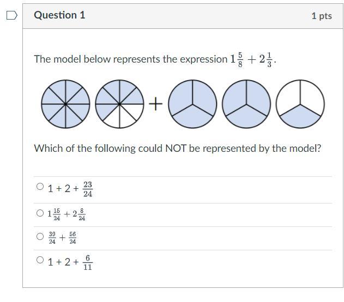344x302 pixels.
Task: Click the answer text 39/24 + 56/24
Action: coord(62,238)
